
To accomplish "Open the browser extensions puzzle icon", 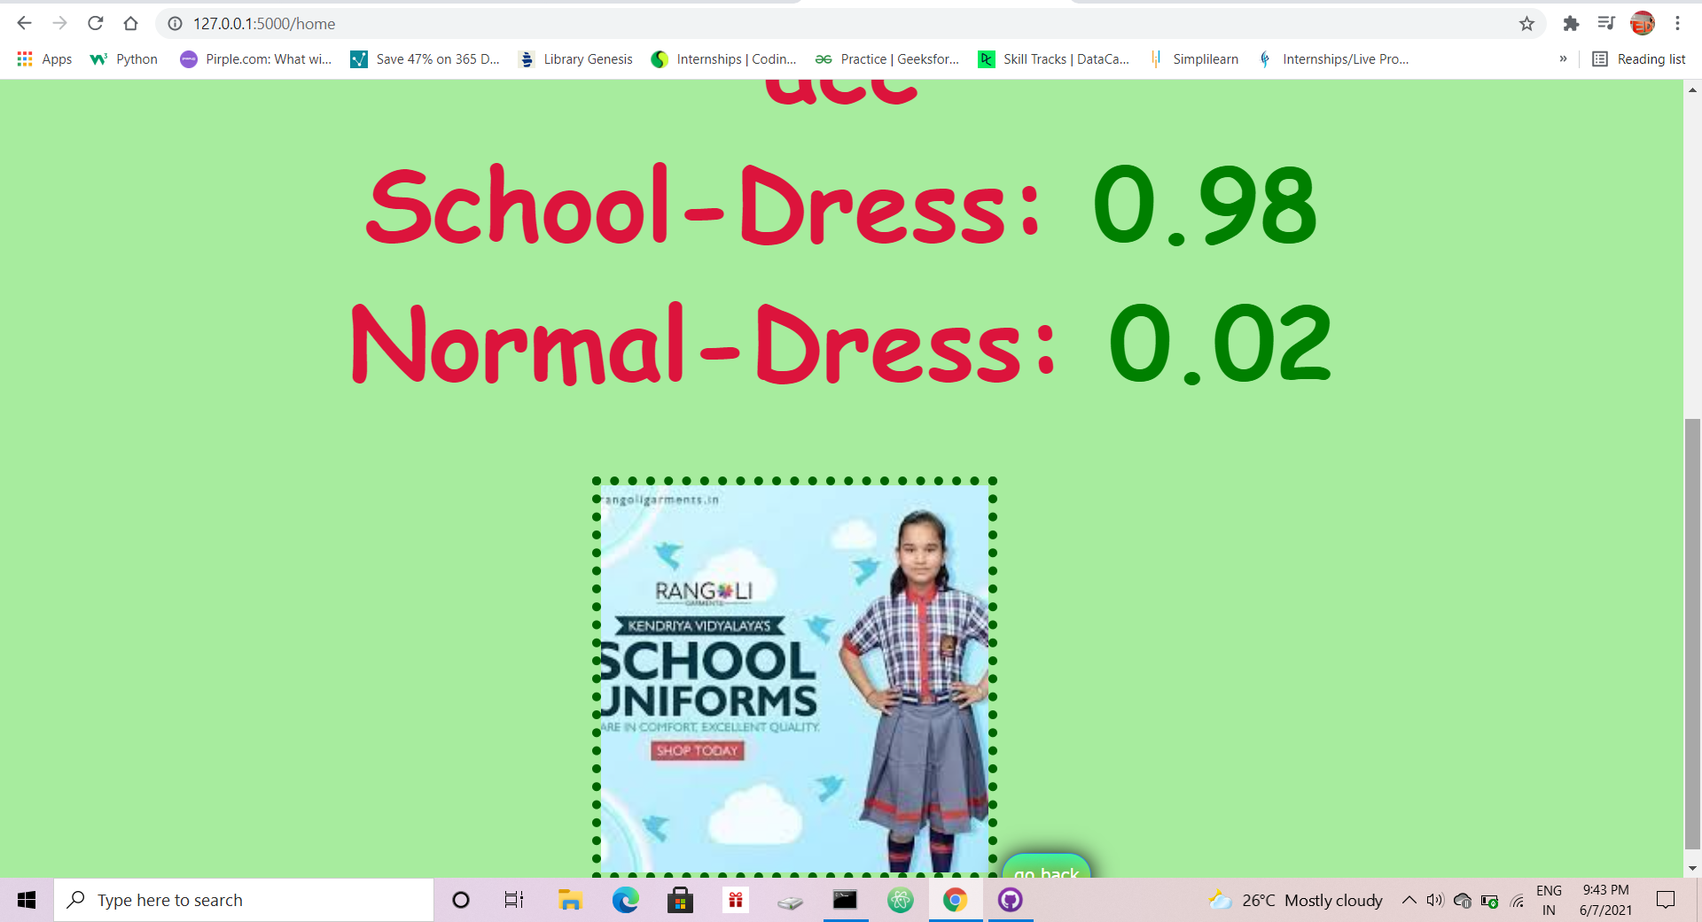I will pos(1572,23).
